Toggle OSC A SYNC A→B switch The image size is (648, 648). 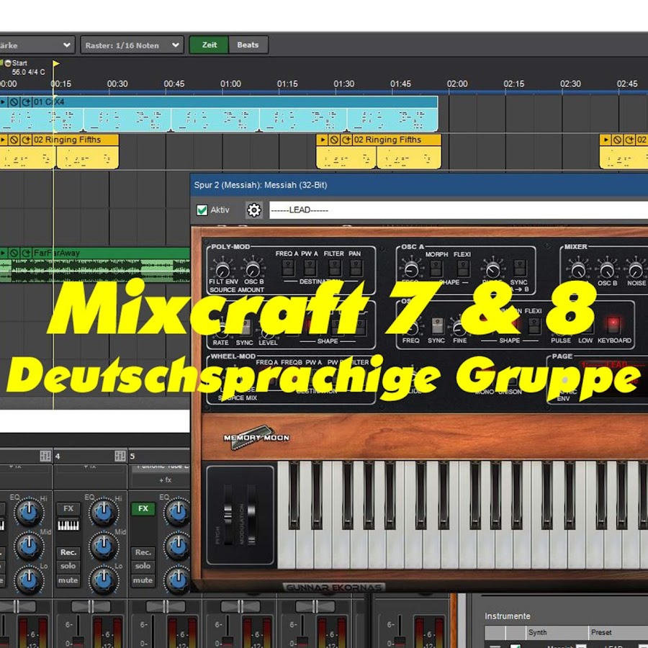519,268
